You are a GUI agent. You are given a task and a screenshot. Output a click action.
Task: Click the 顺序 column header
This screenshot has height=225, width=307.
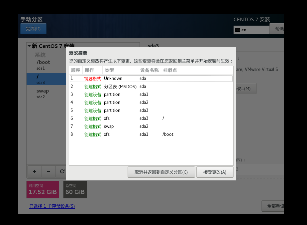[75, 70]
